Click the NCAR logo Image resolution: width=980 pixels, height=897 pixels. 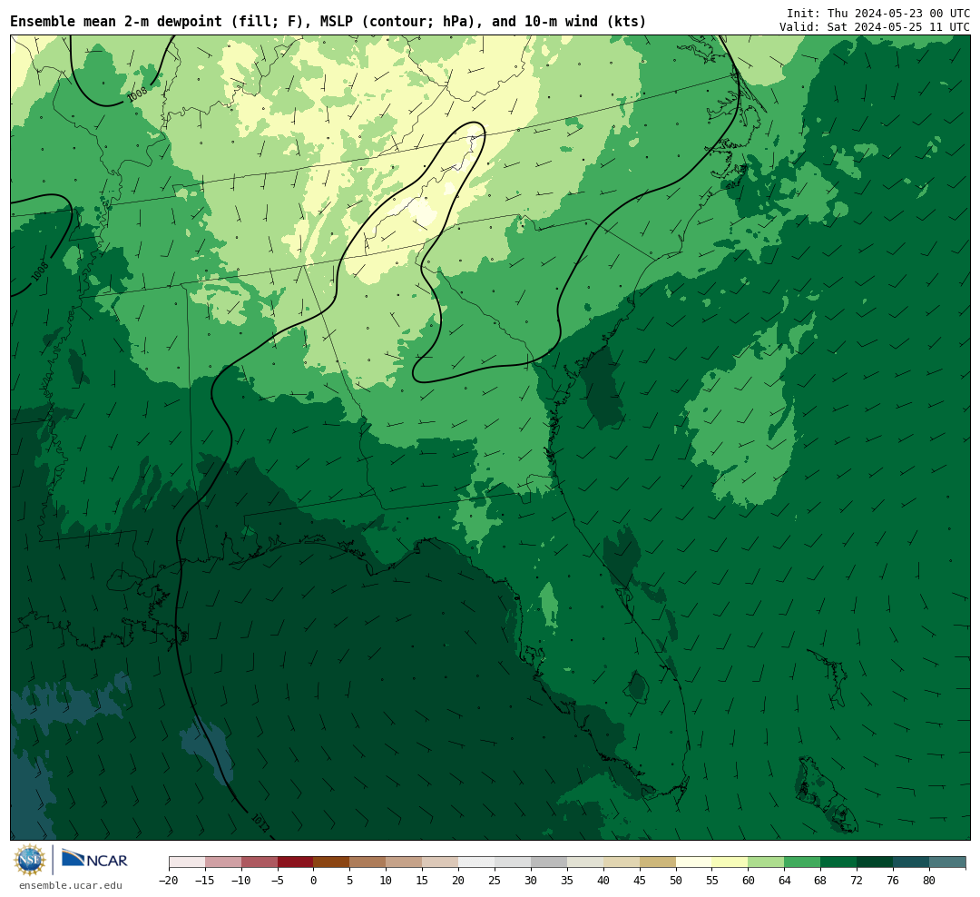tap(94, 858)
